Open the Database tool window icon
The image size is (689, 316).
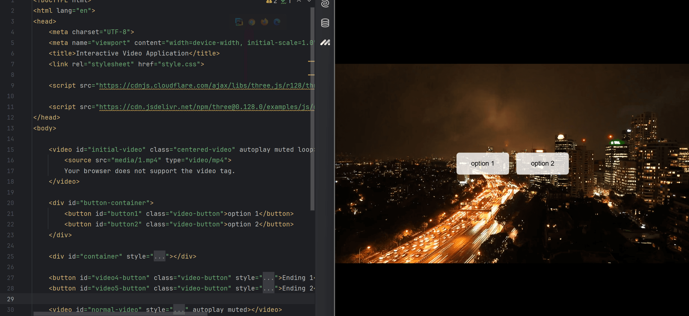[325, 23]
